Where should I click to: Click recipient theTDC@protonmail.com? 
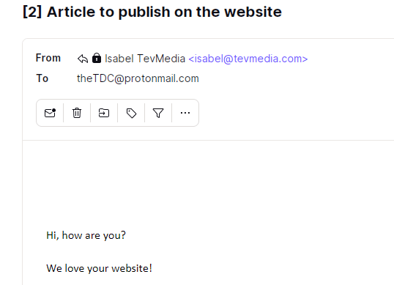pos(138,78)
